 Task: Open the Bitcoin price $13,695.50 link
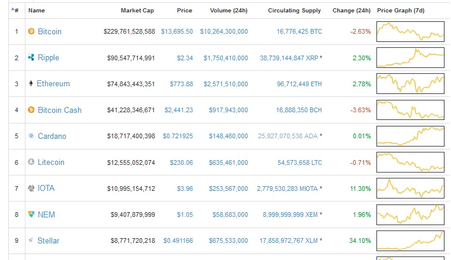pyautogui.click(x=177, y=31)
